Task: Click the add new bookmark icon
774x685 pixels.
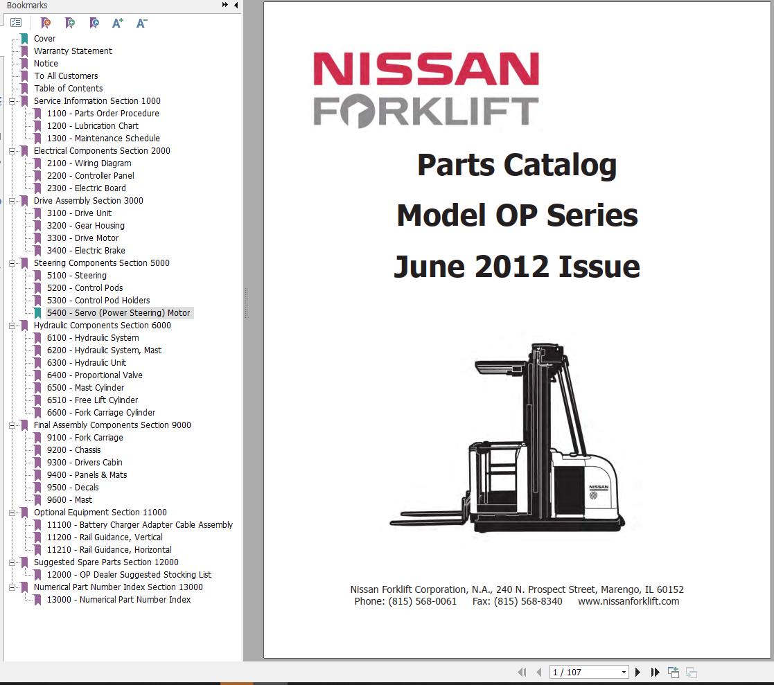Action: [x=69, y=23]
